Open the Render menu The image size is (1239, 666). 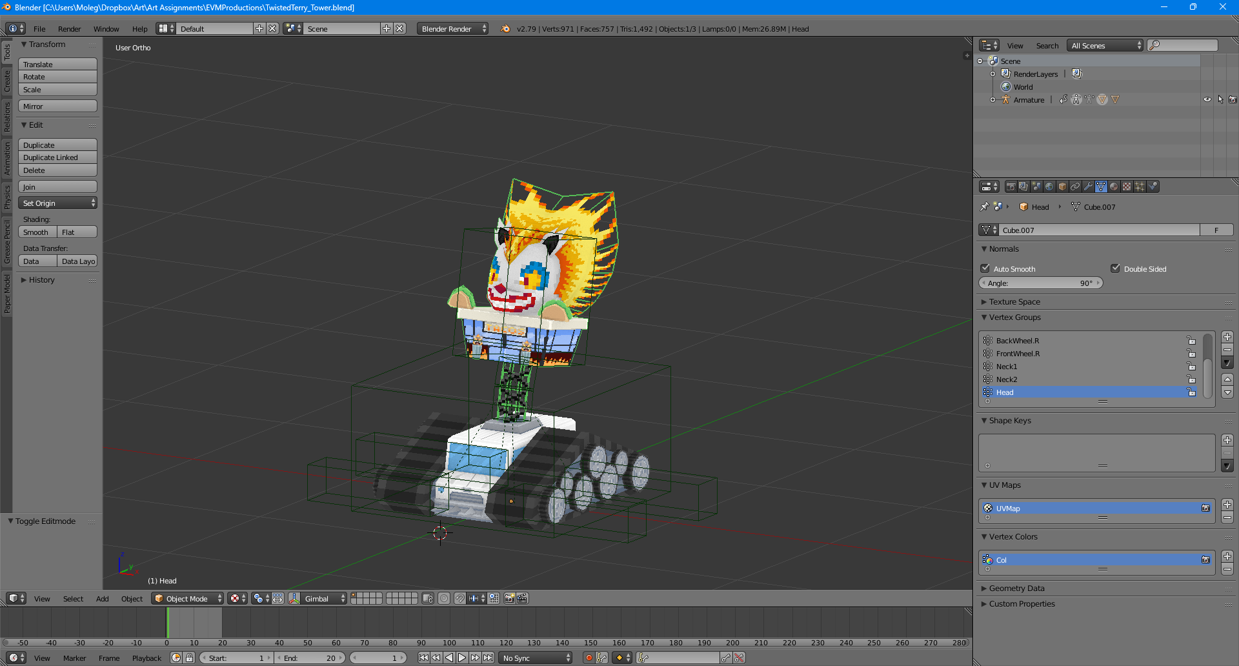point(69,29)
